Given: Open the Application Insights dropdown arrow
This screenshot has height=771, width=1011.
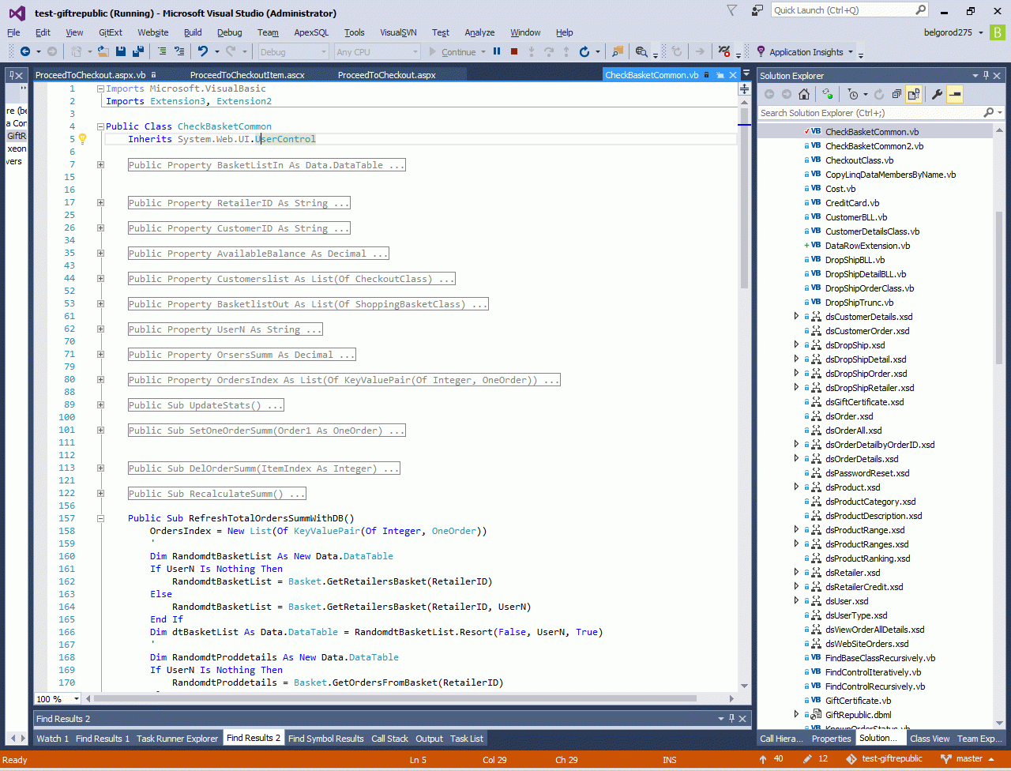Looking at the screenshot, I should 851,52.
